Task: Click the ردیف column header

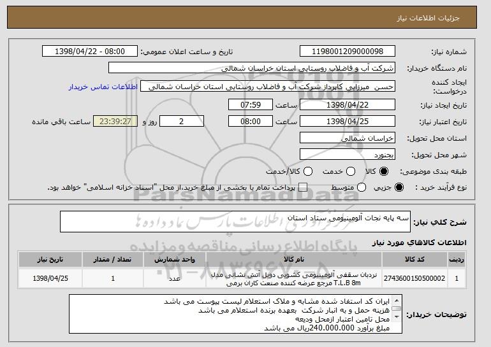Action: tap(457, 260)
